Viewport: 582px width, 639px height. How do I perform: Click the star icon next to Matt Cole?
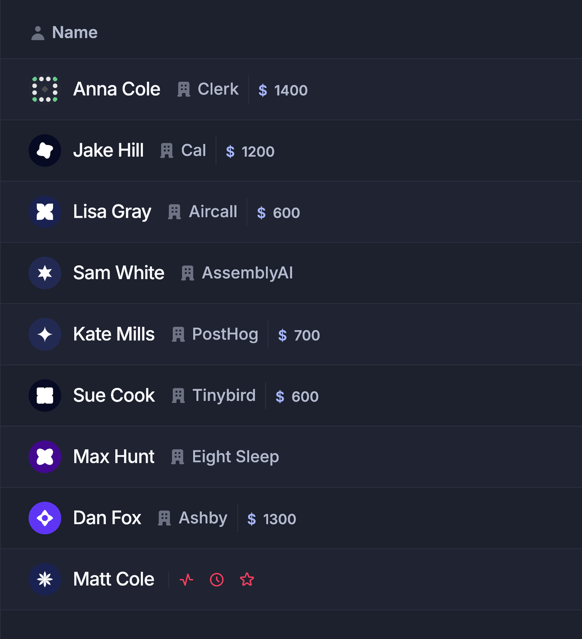click(247, 580)
